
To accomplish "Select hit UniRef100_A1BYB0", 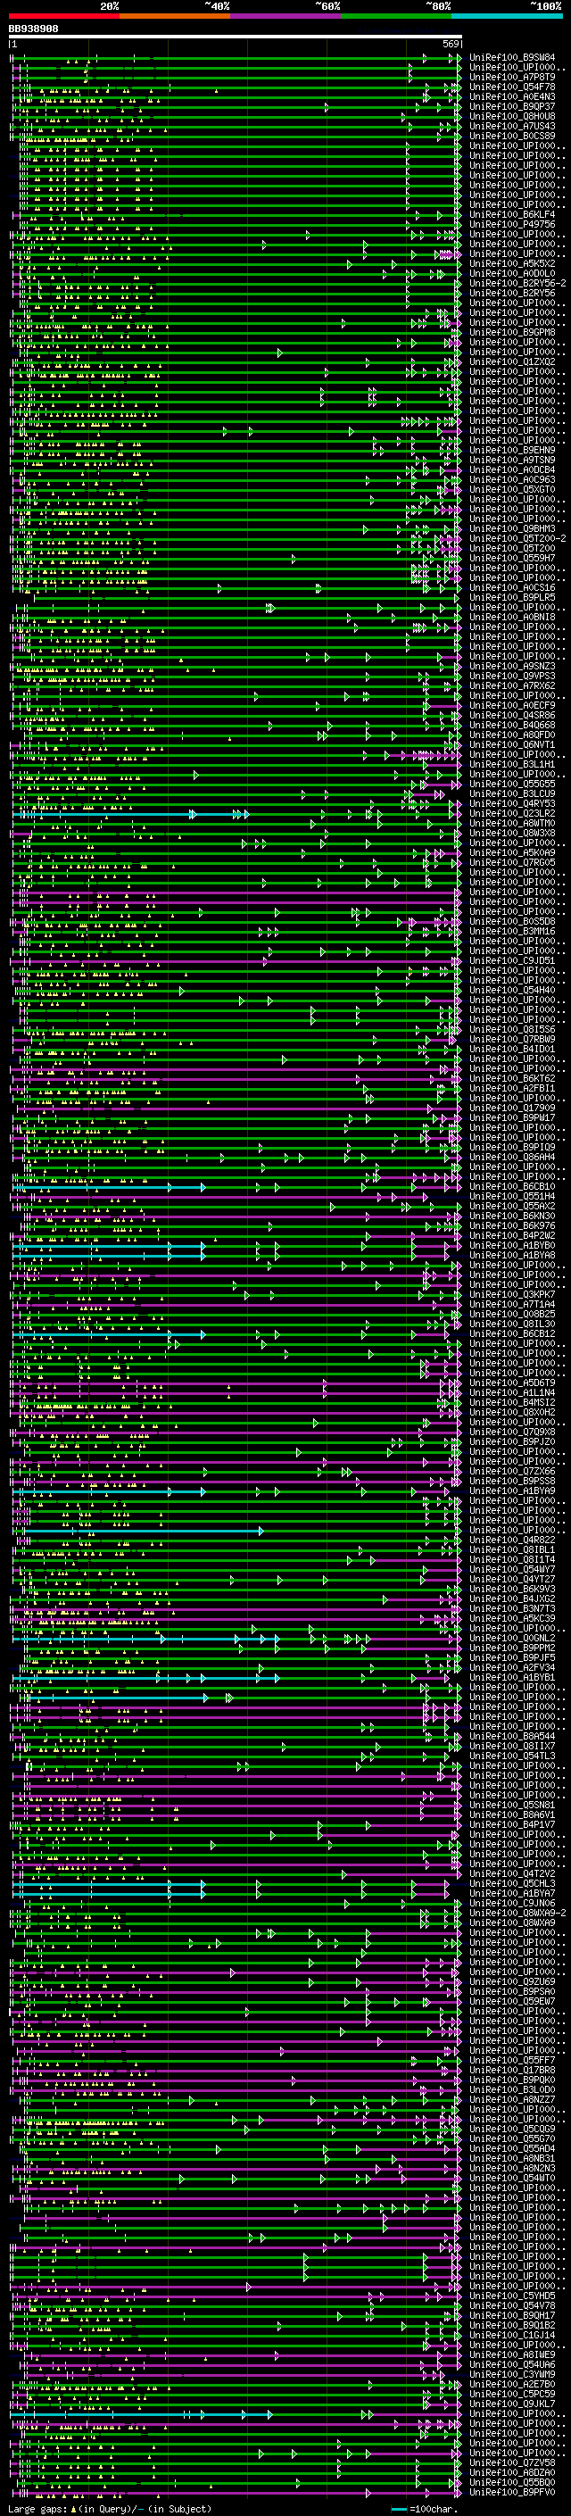I will (x=511, y=1245).
